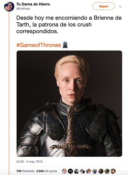Screen dimensions: 128x175
Task: Enlarge the attached armored knight photo
Action: (69, 103)
